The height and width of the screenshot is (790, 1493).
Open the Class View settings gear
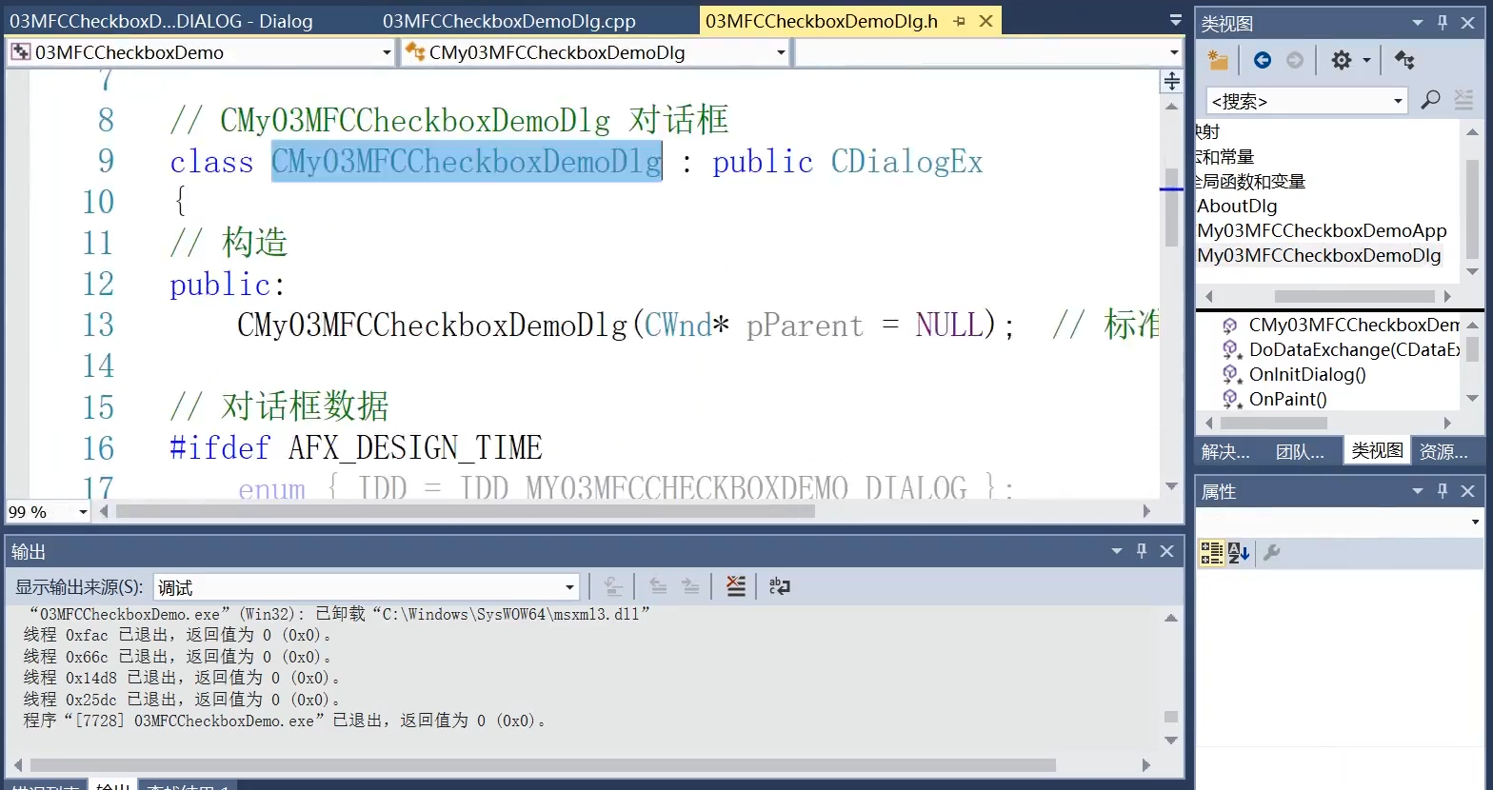(1342, 60)
